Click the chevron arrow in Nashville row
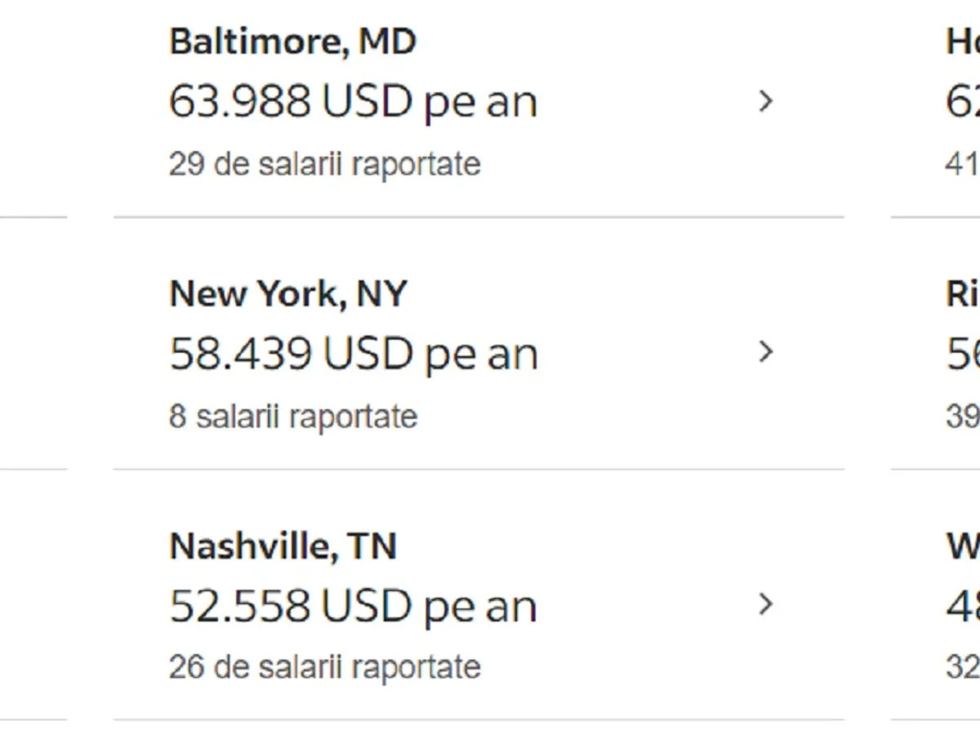 coord(765,604)
